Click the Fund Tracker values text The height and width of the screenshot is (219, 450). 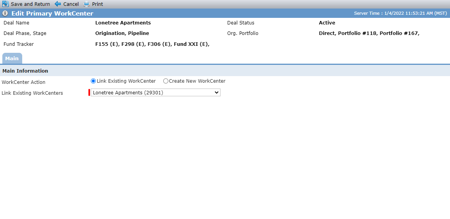152,44
